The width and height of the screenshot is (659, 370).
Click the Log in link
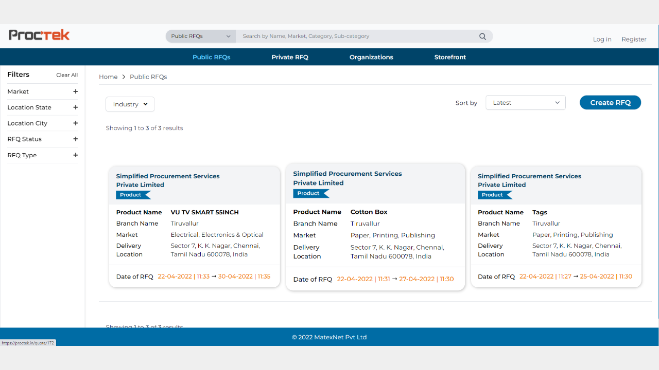click(602, 40)
